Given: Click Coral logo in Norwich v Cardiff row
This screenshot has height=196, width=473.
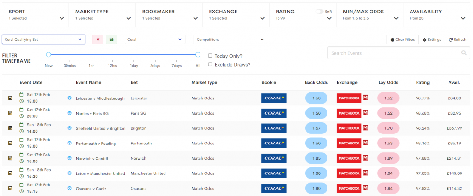Looking at the screenshot, I should pos(274,158).
